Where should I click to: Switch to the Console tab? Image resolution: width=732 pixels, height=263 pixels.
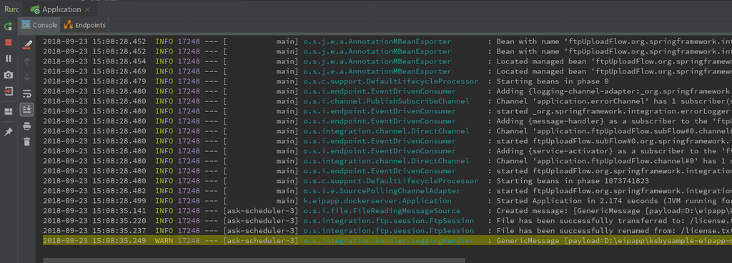click(x=40, y=25)
